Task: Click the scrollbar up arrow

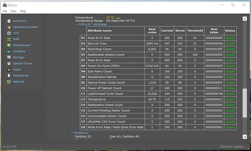Action: pos(245,18)
